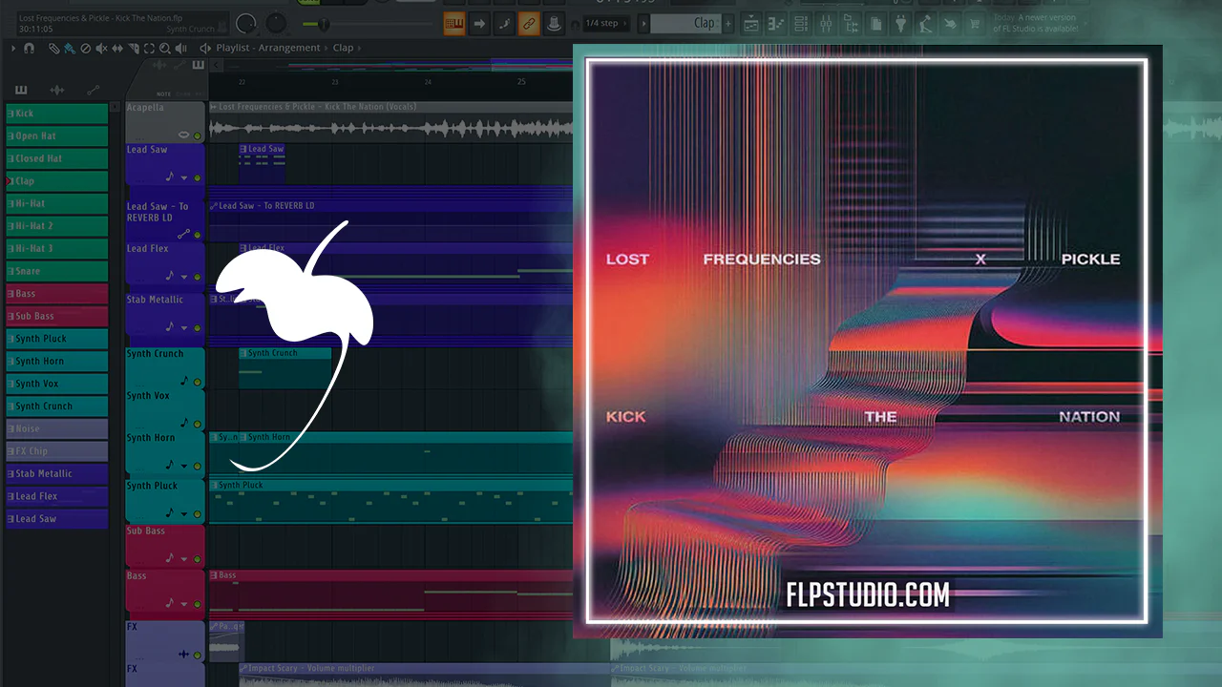Click the first master knob near title
Screen dimensions: 1222x687
pyautogui.click(x=246, y=23)
